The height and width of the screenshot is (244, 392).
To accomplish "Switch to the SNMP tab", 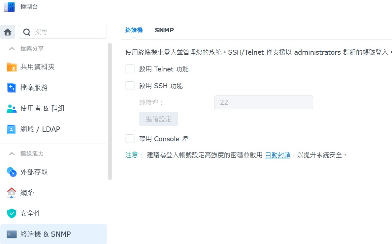I will [164, 30].
